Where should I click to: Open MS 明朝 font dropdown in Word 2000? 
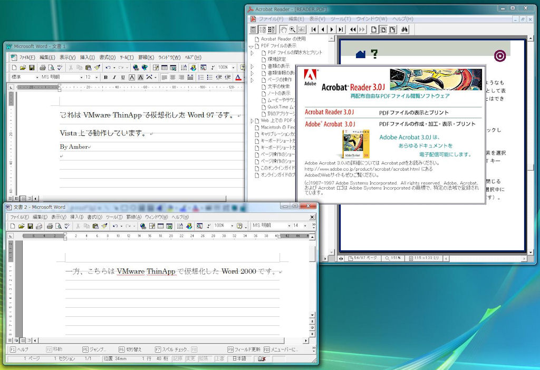click(x=289, y=226)
